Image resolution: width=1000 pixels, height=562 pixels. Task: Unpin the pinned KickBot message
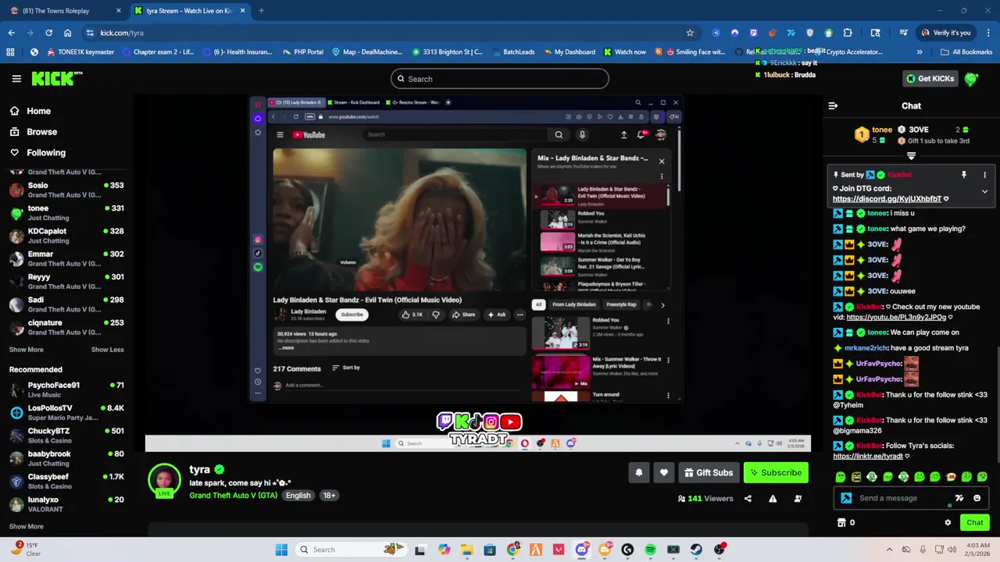pos(963,175)
